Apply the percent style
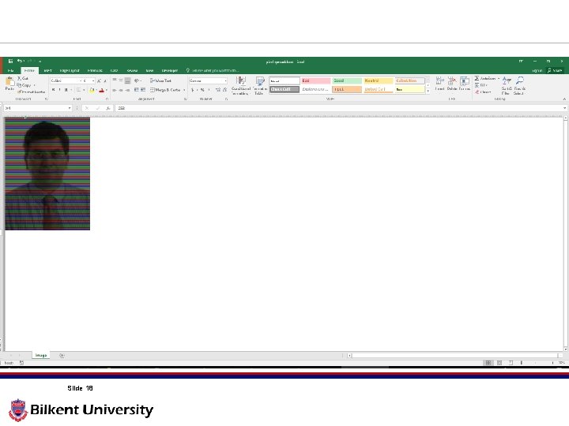Screen dimensions: 569x426 (202, 90)
